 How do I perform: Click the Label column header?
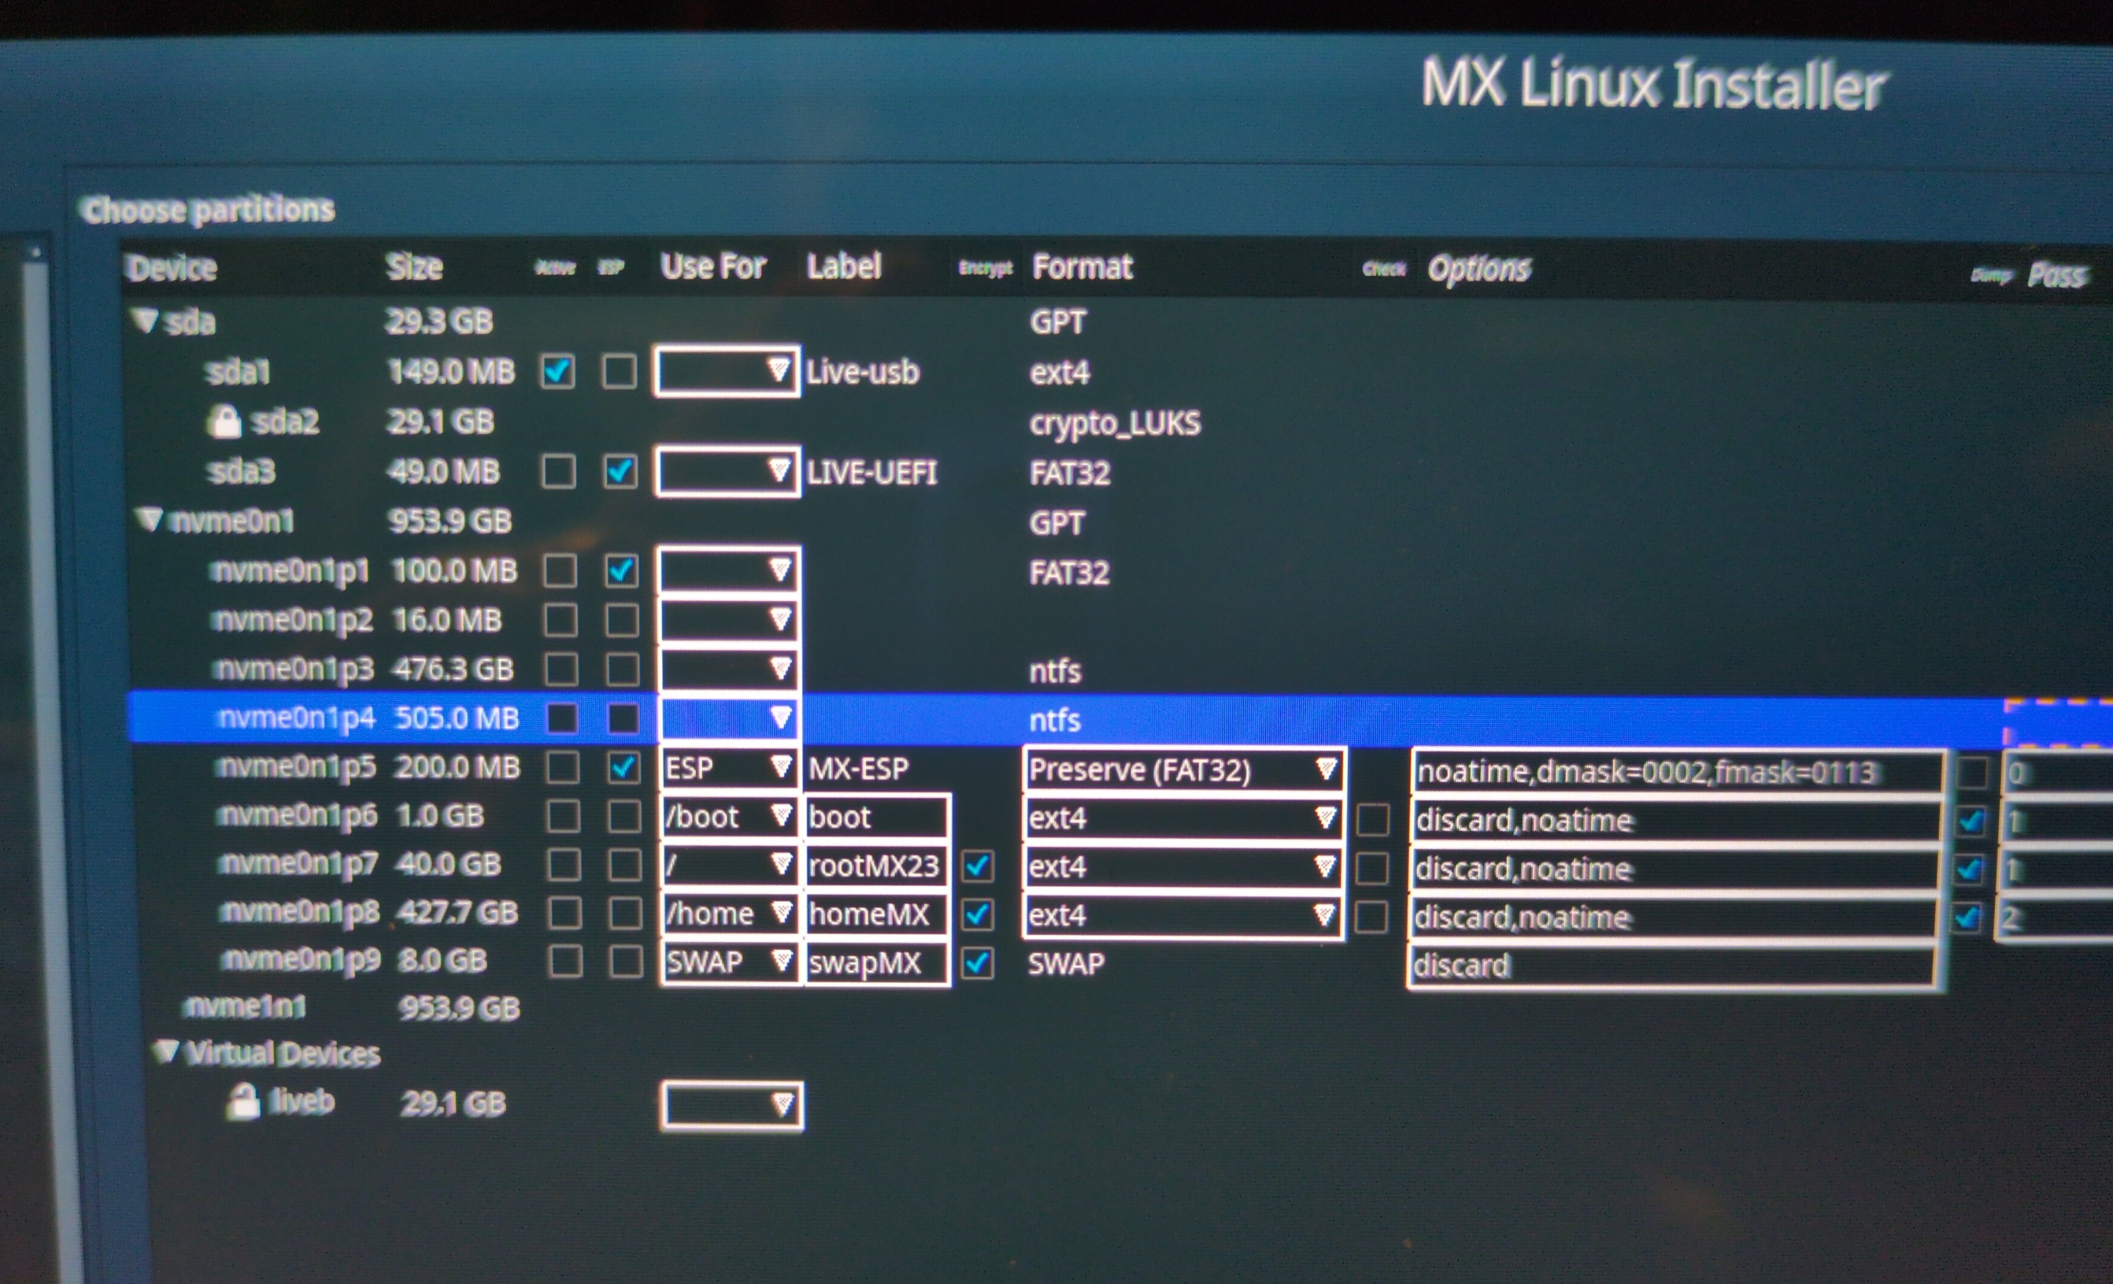(844, 266)
